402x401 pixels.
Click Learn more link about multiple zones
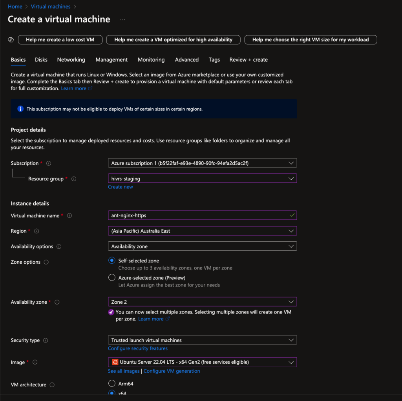(151, 319)
